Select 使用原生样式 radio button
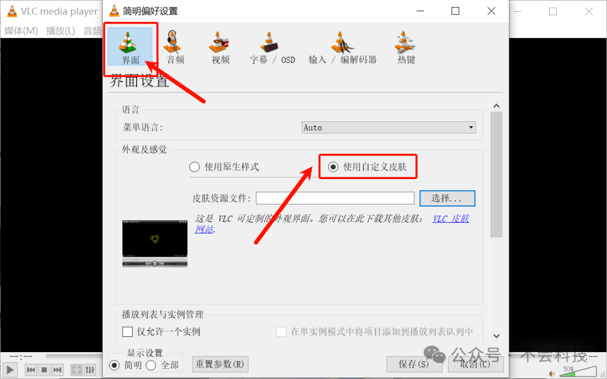Viewport: 607px width, 379px height. point(194,166)
